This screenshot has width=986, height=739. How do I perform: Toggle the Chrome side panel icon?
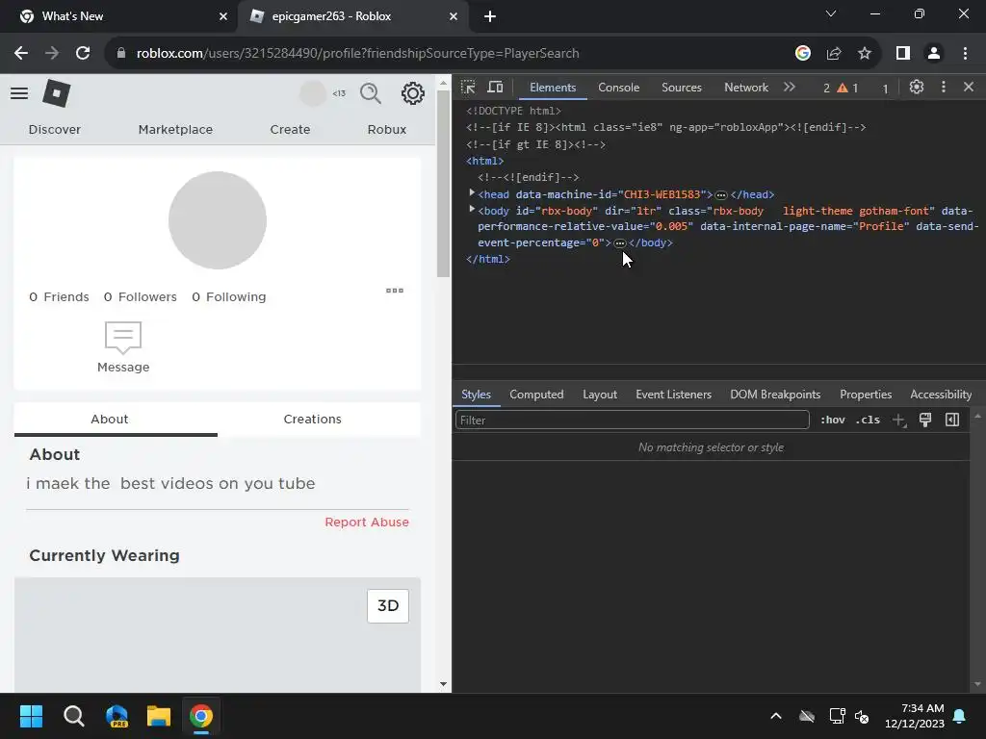pyautogui.click(x=903, y=54)
